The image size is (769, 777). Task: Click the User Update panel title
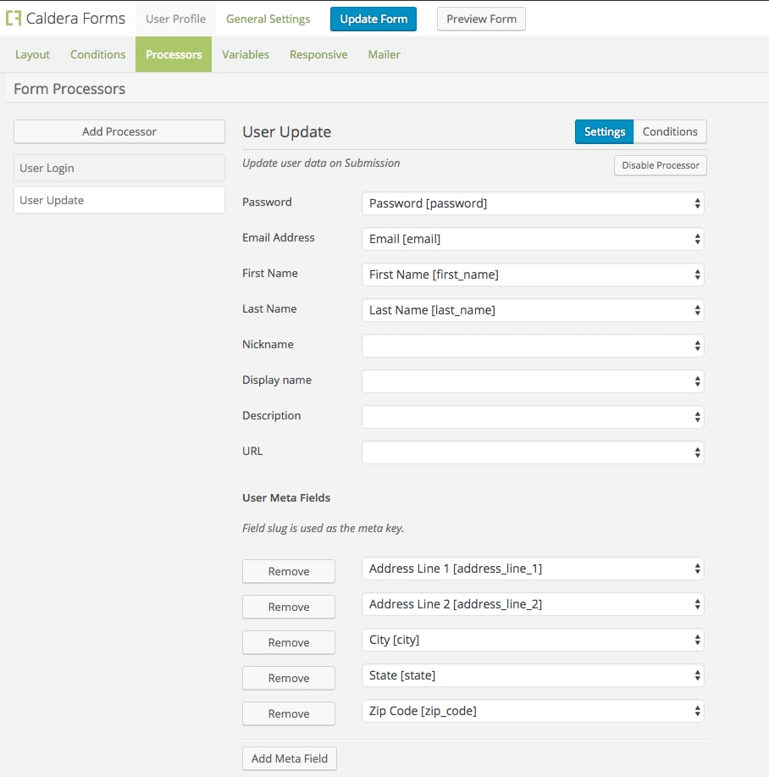(x=287, y=132)
